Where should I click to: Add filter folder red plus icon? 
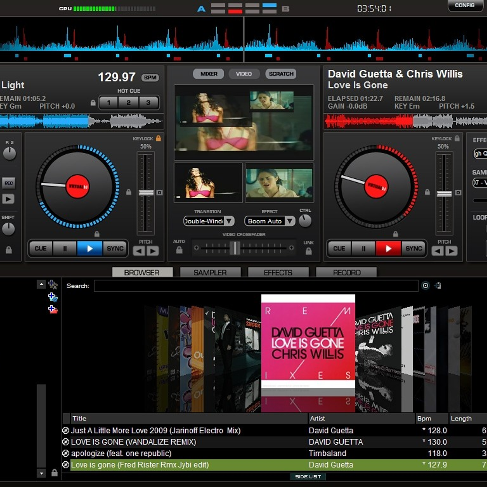click(53, 309)
